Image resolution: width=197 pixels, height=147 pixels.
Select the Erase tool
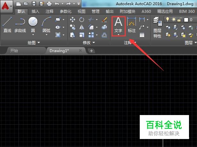pyautogui.click(x=104, y=19)
